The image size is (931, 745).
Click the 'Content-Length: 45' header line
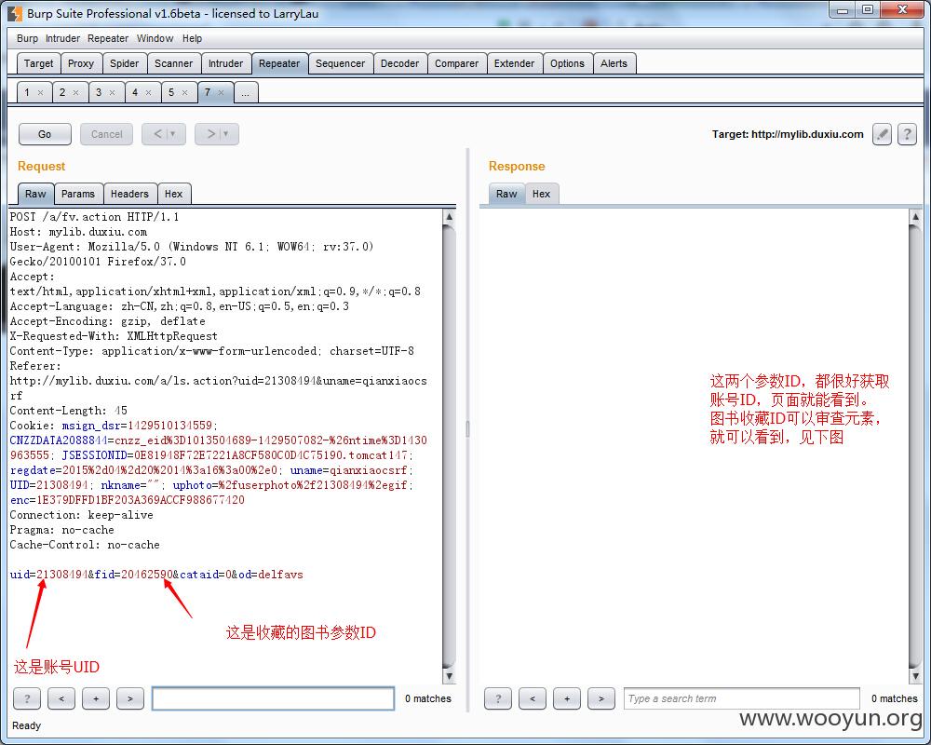(68, 411)
